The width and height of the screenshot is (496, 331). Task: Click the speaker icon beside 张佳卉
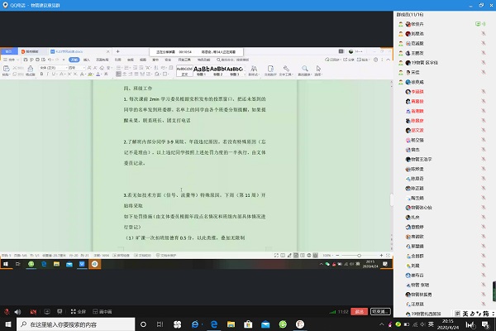click(x=483, y=24)
